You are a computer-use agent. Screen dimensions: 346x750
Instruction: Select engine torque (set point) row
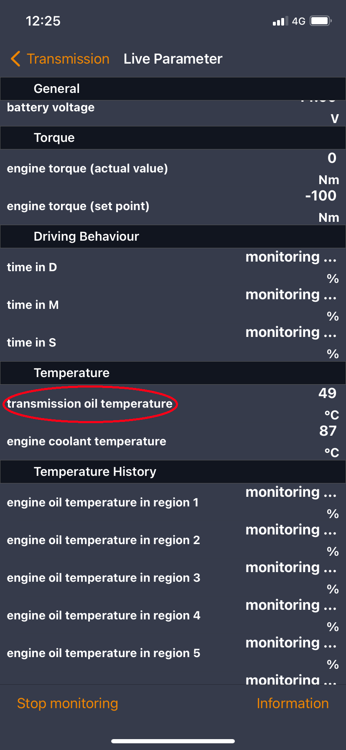[x=173, y=206]
